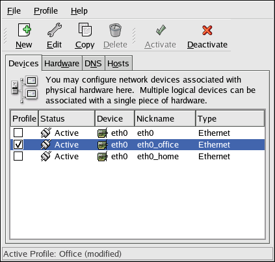The height and width of the screenshot is (262, 275).
Task: Sort list by the Nickname column header
Action: [x=165, y=118]
